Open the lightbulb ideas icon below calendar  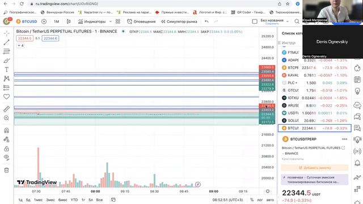pyautogui.click(x=357, y=91)
